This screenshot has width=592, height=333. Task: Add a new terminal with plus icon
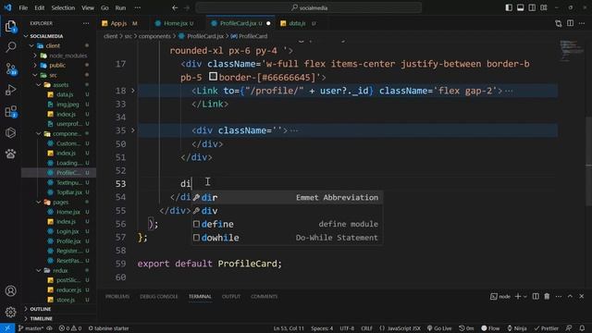[518, 296]
